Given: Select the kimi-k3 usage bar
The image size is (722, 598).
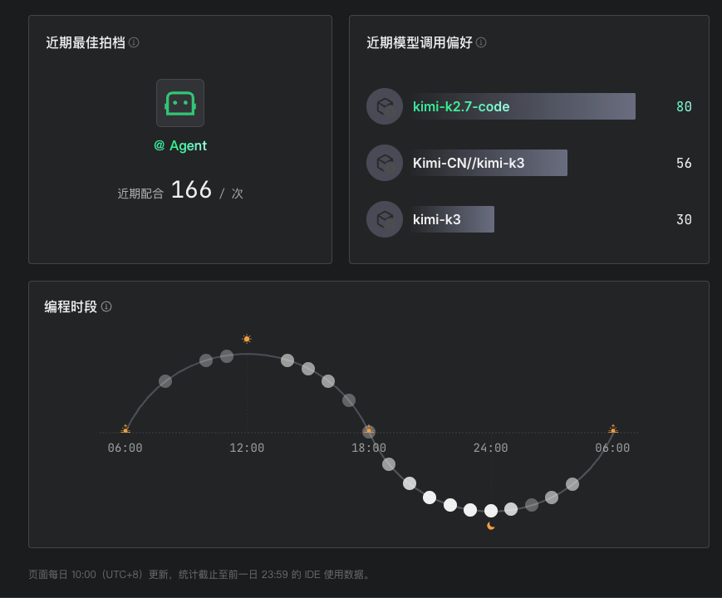Looking at the screenshot, I should 453,219.
